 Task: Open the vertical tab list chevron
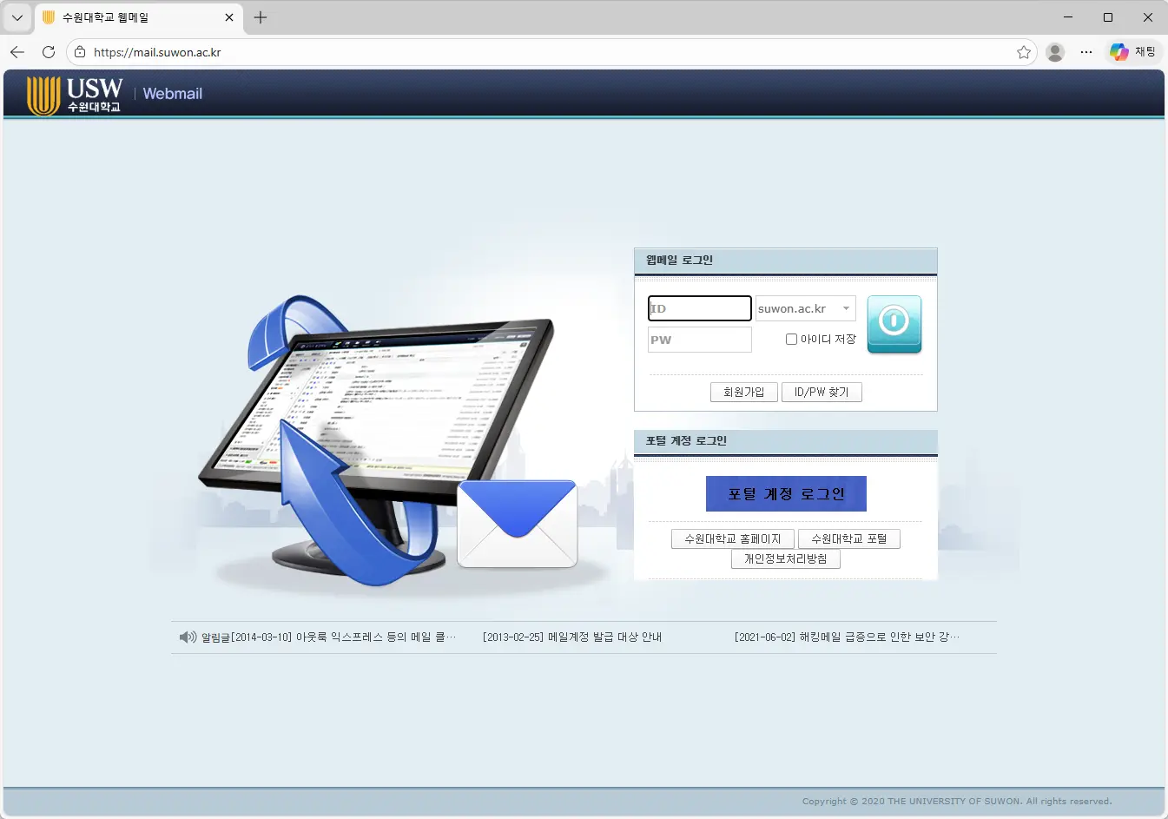16,17
